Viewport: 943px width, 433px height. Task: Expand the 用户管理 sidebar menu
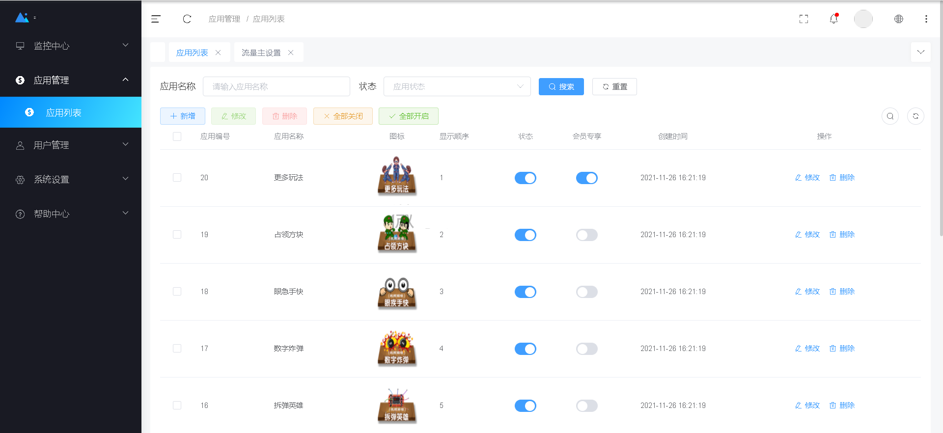[x=71, y=145]
